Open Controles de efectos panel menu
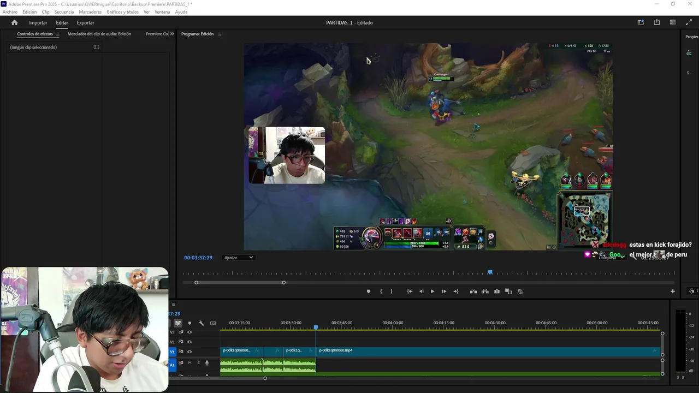Viewport: 699px width, 393px height. pos(57,34)
